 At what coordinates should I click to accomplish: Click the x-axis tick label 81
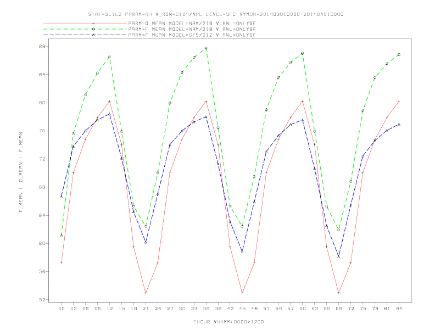click(x=387, y=309)
